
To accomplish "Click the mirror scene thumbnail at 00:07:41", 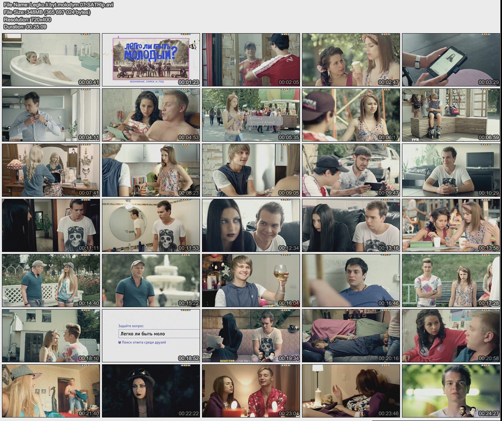I will [51, 170].
